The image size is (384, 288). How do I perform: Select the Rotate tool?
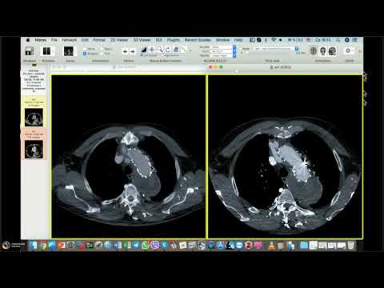pos(168,50)
